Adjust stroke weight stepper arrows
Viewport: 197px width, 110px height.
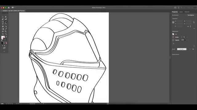pyautogui.click(x=182, y=37)
